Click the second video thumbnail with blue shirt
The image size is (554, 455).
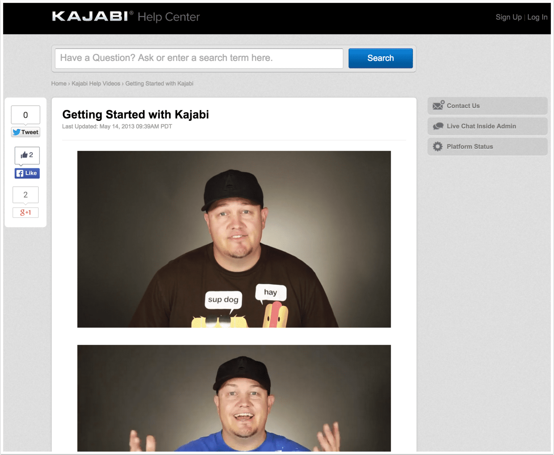pyautogui.click(x=234, y=398)
